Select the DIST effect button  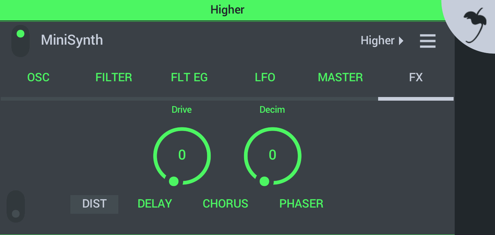94,204
